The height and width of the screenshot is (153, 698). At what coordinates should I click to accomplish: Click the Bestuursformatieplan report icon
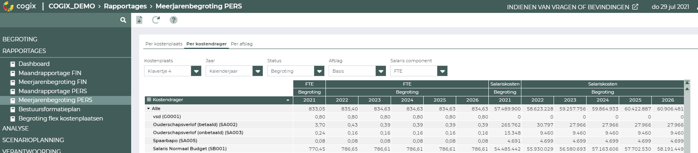12,109
